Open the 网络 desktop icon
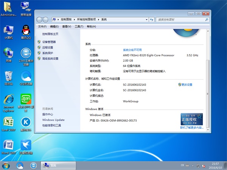 [9, 55]
